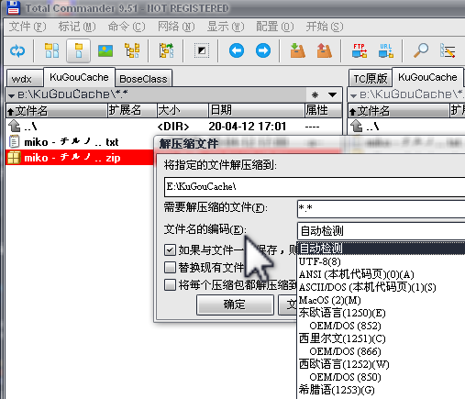Open left panel directory history dropdown arrow

tap(332, 94)
